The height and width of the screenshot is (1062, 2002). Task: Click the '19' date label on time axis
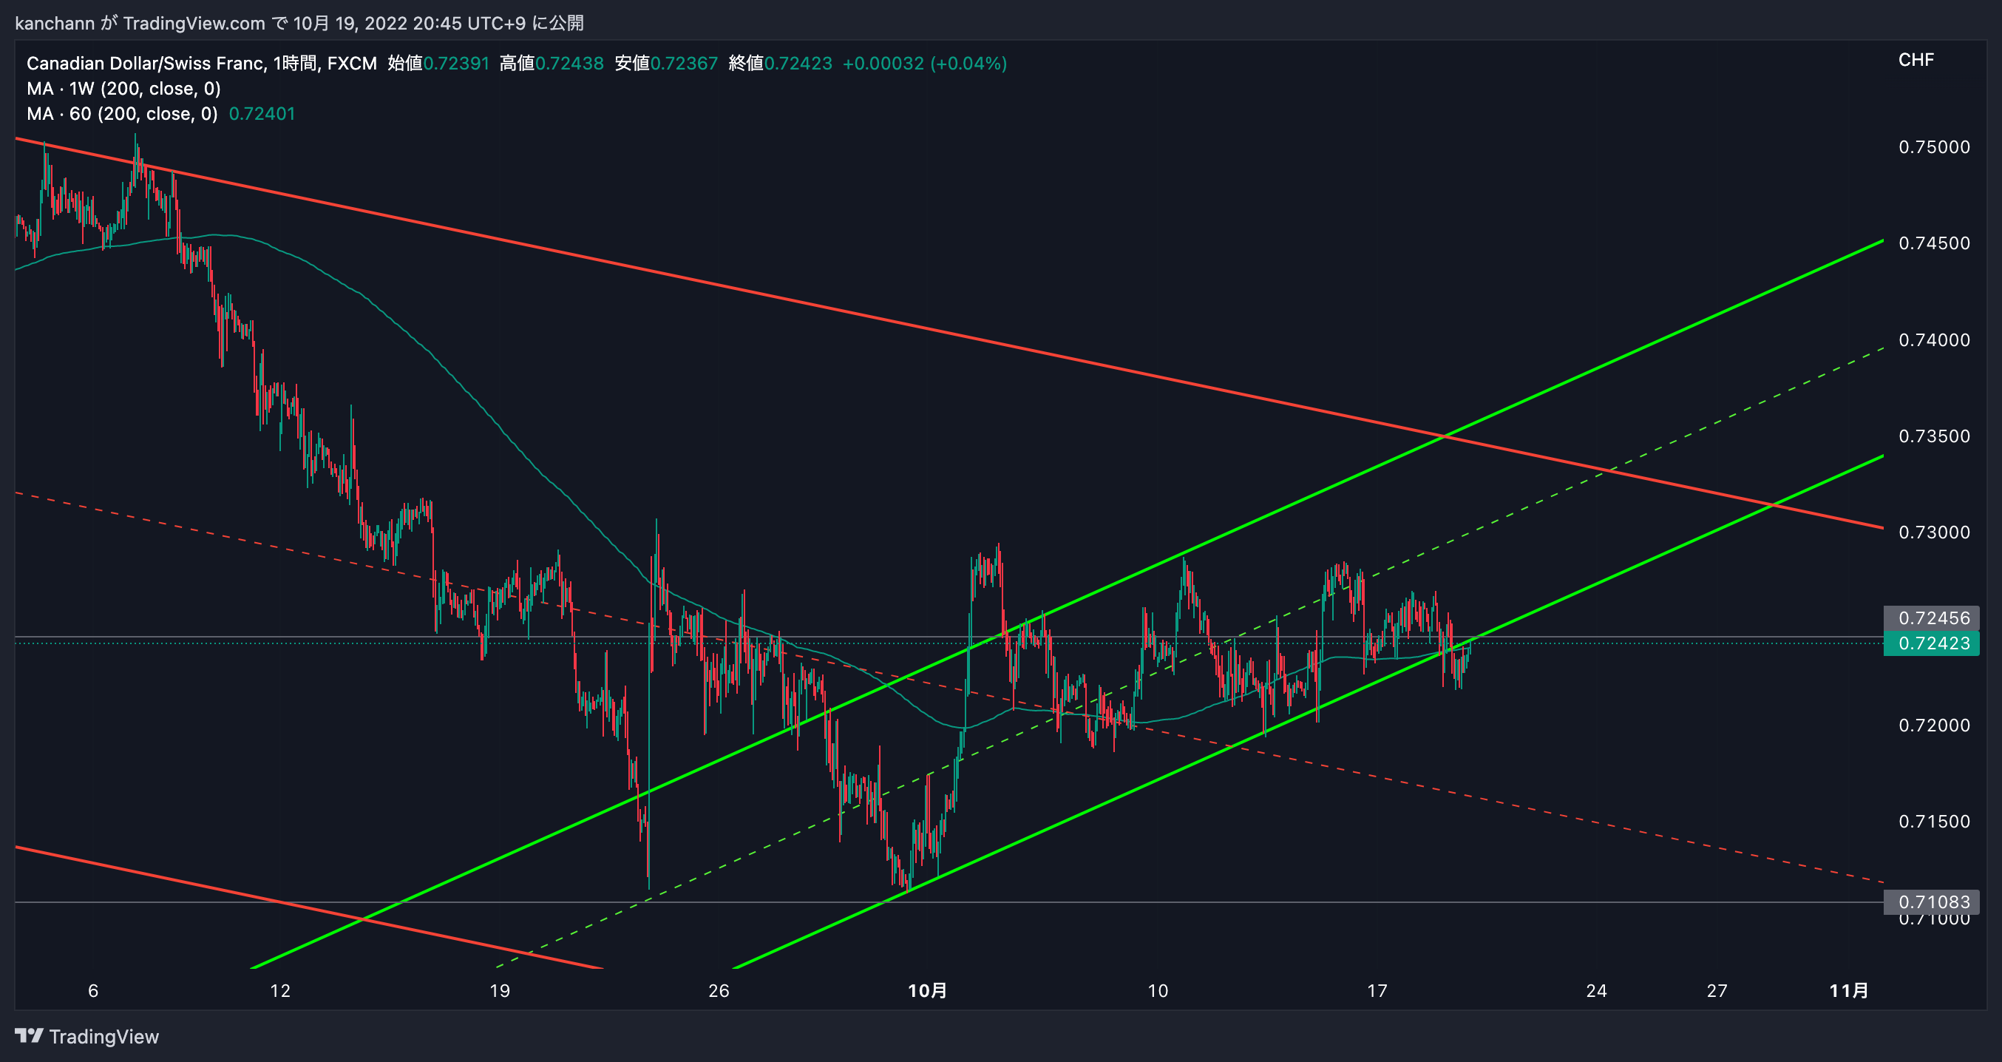(500, 990)
